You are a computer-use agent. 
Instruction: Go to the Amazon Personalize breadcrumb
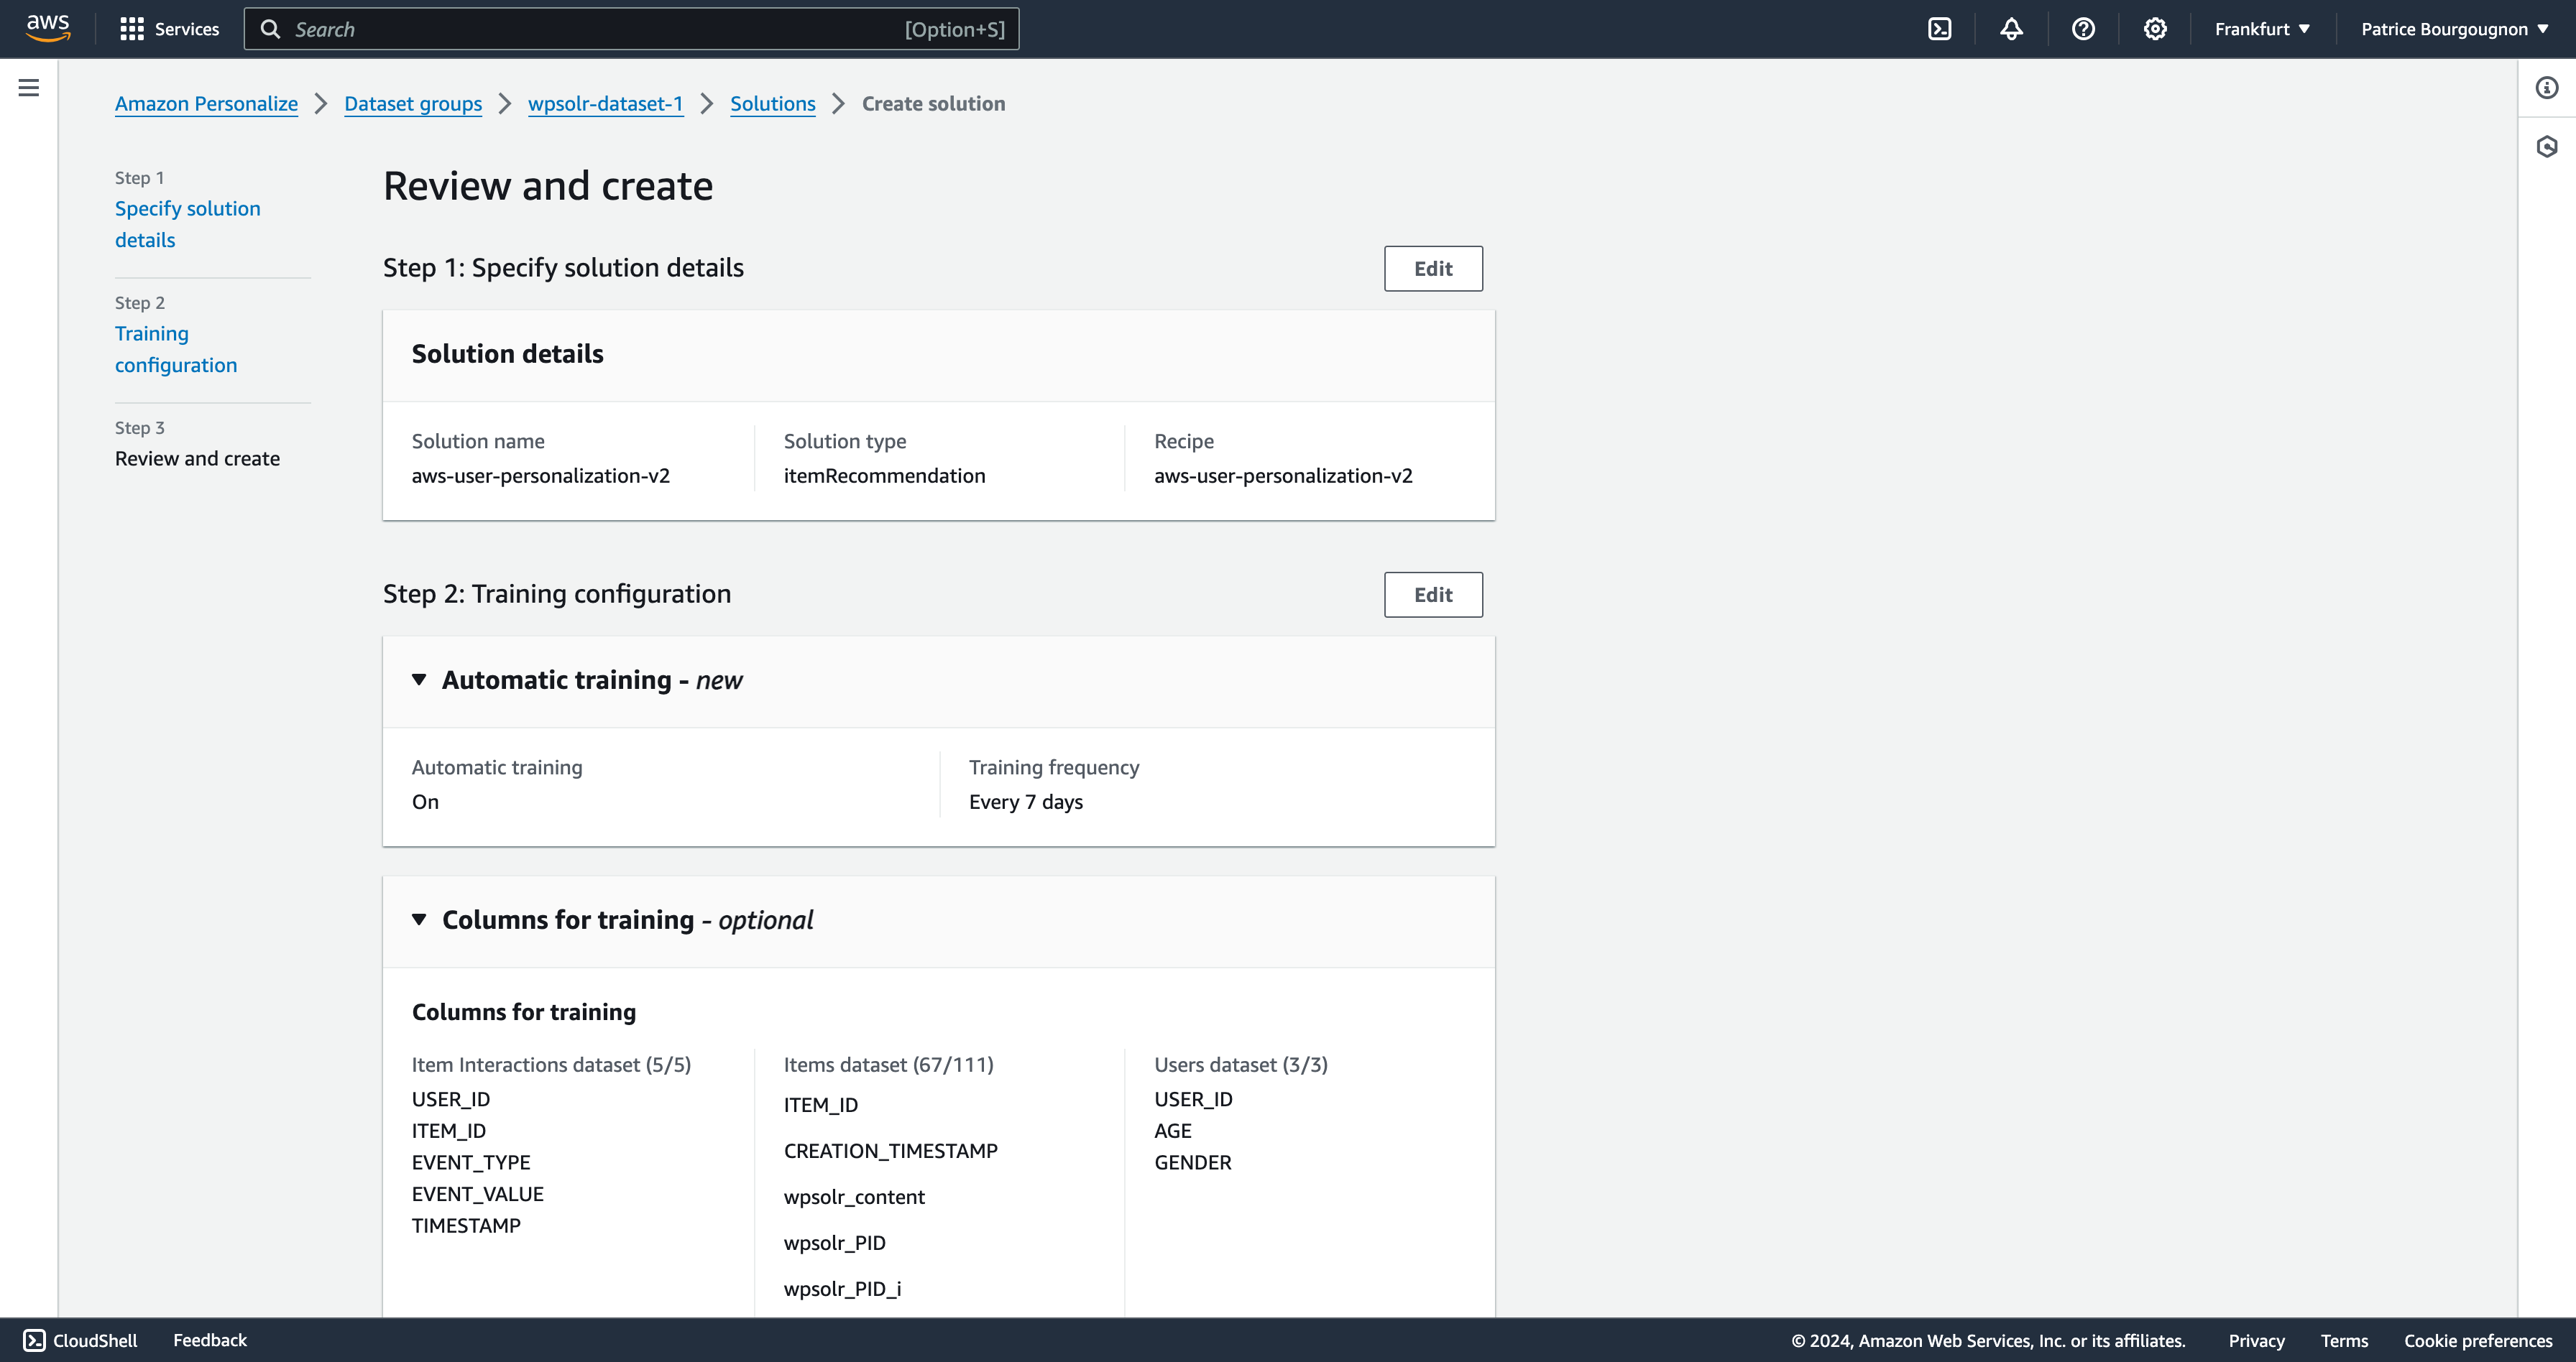206,104
